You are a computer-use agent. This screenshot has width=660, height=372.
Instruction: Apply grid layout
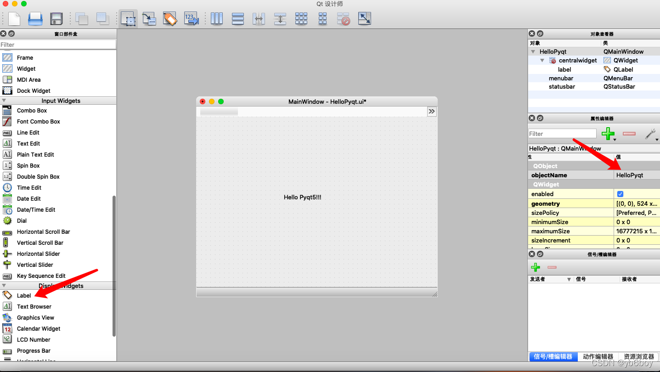[301, 18]
